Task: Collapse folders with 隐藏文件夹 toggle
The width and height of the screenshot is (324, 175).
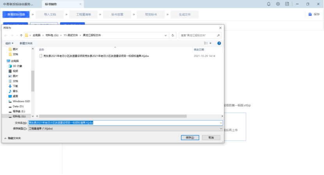Action: pyautogui.click(x=12, y=138)
